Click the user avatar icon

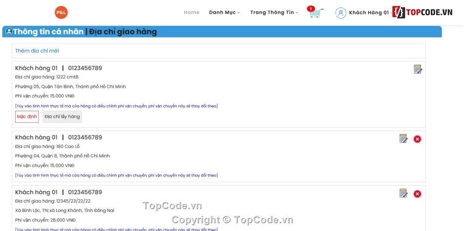coord(340,13)
